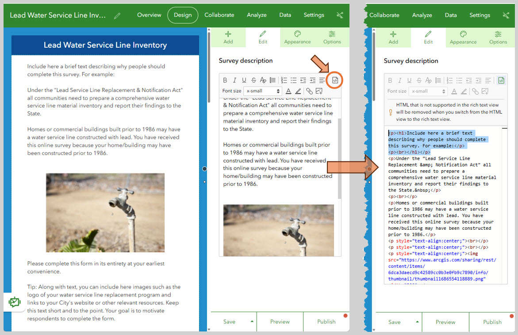Click the Publish button
The width and height of the screenshot is (518, 335).
coord(326,322)
